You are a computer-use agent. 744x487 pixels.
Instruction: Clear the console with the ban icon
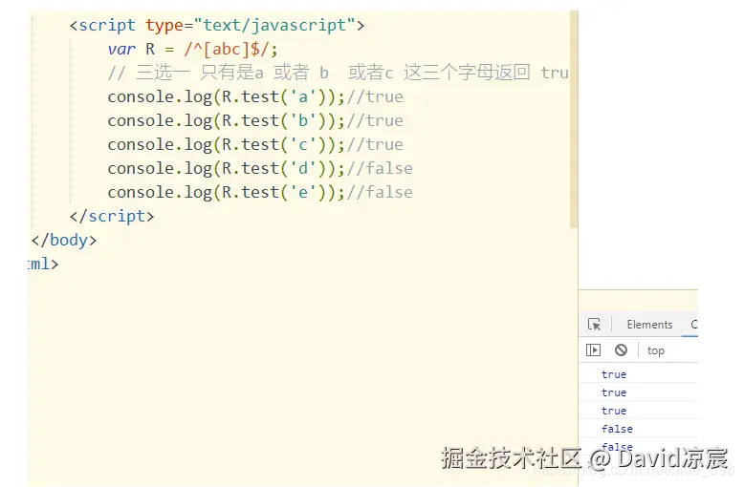click(x=621, y=350)
